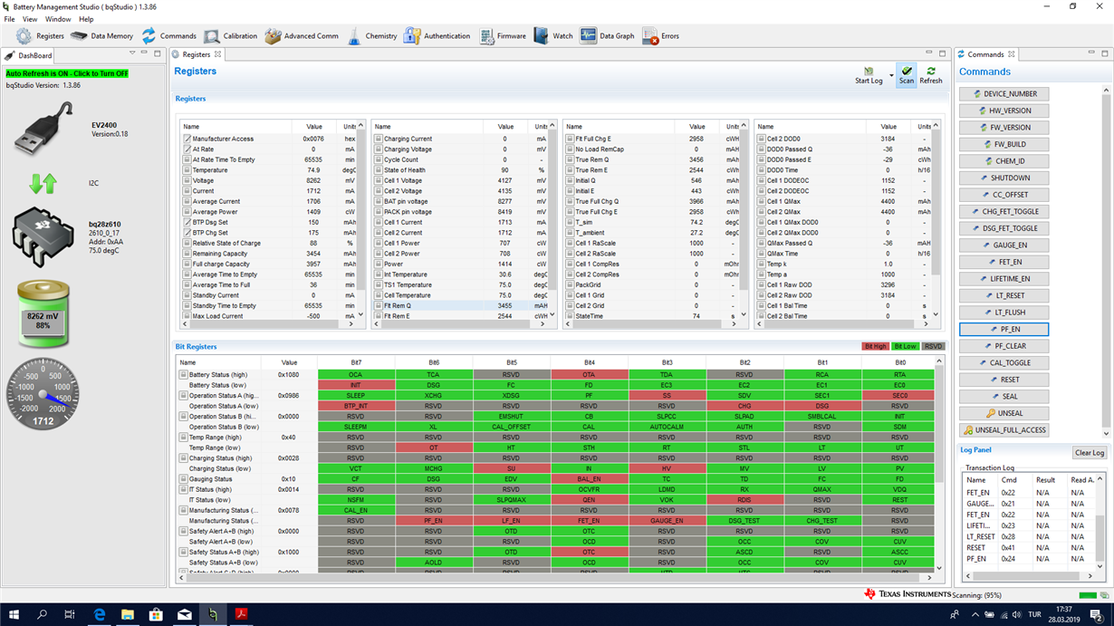Open the Windows notification center

pos(1095,614)
